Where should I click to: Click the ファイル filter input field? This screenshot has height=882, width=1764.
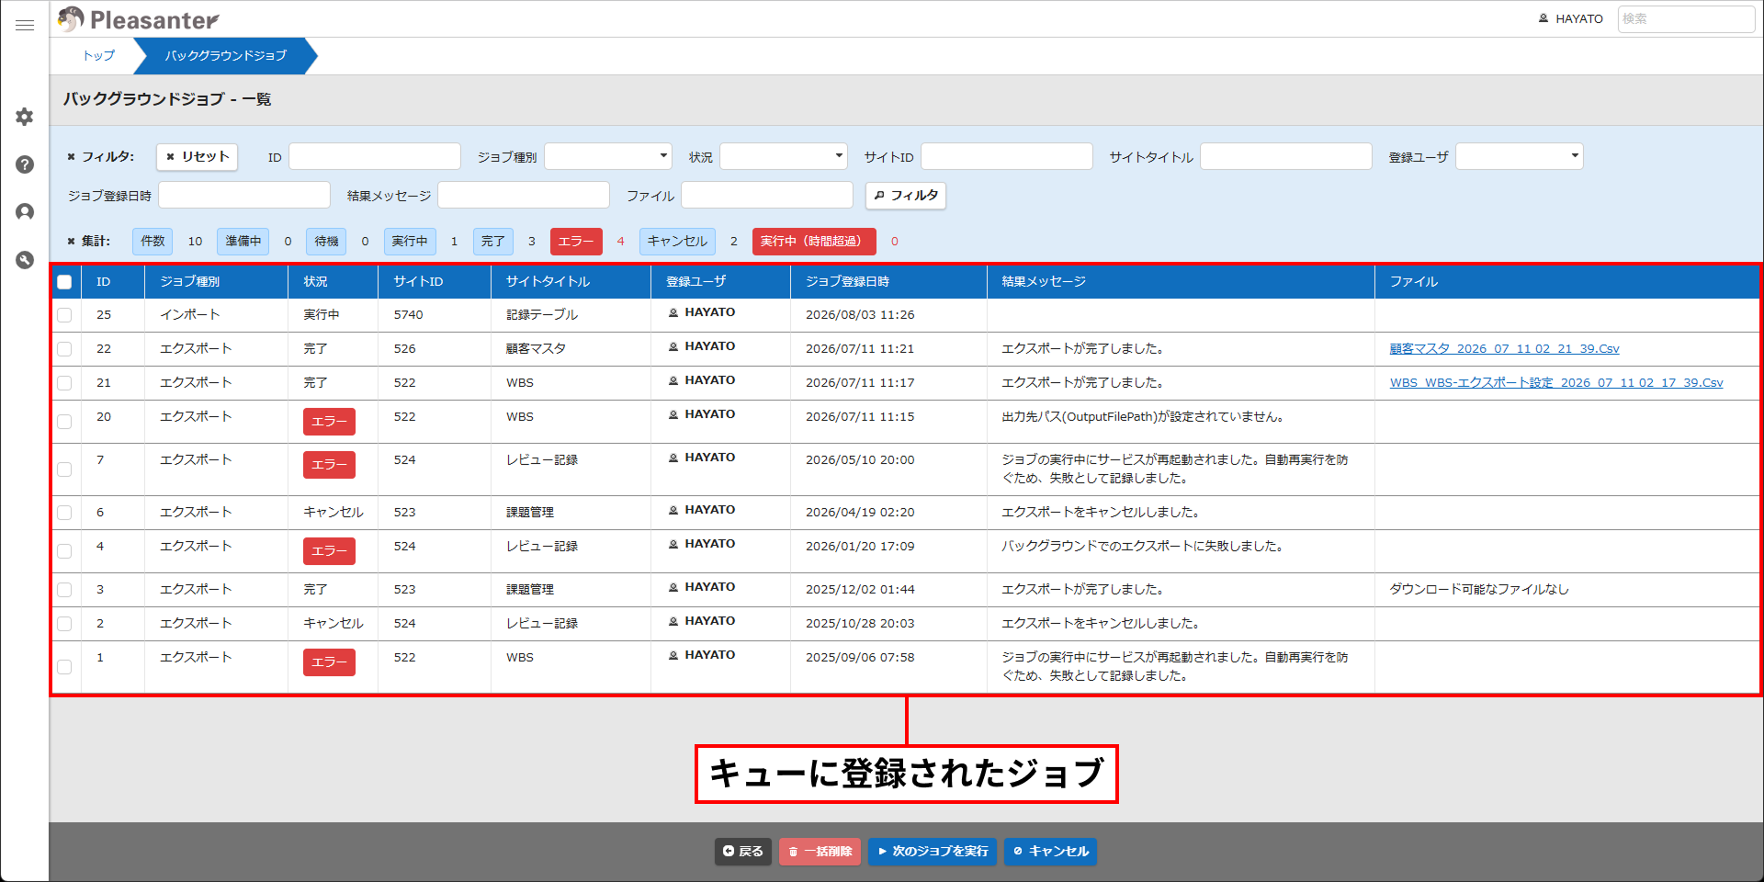pos(767,196)
